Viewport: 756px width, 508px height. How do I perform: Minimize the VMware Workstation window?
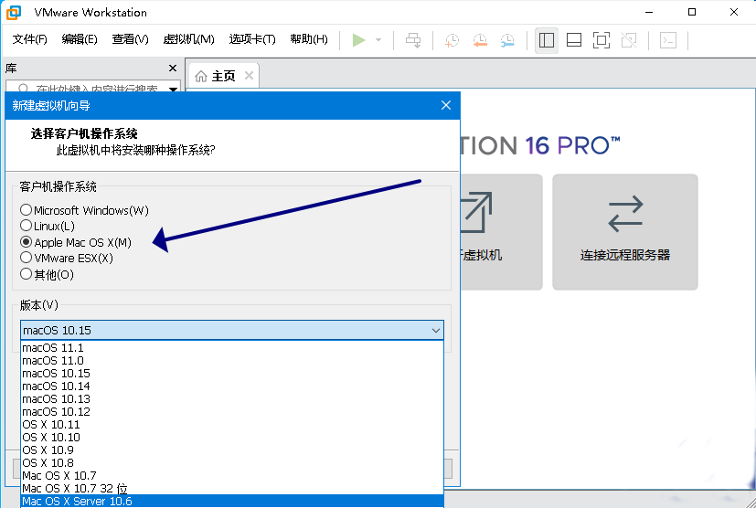pos(649,12)
